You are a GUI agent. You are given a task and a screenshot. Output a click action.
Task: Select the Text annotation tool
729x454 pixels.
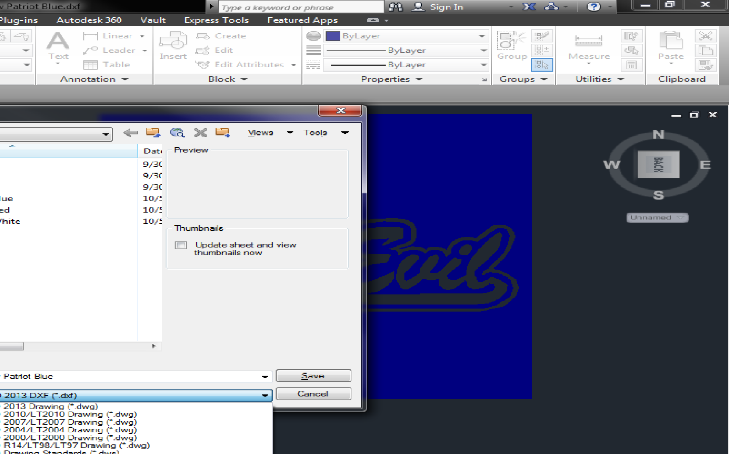pos(58,46)
